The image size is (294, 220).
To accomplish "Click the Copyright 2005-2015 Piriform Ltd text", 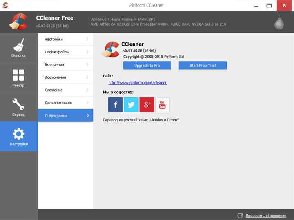I will pos(154,57).
